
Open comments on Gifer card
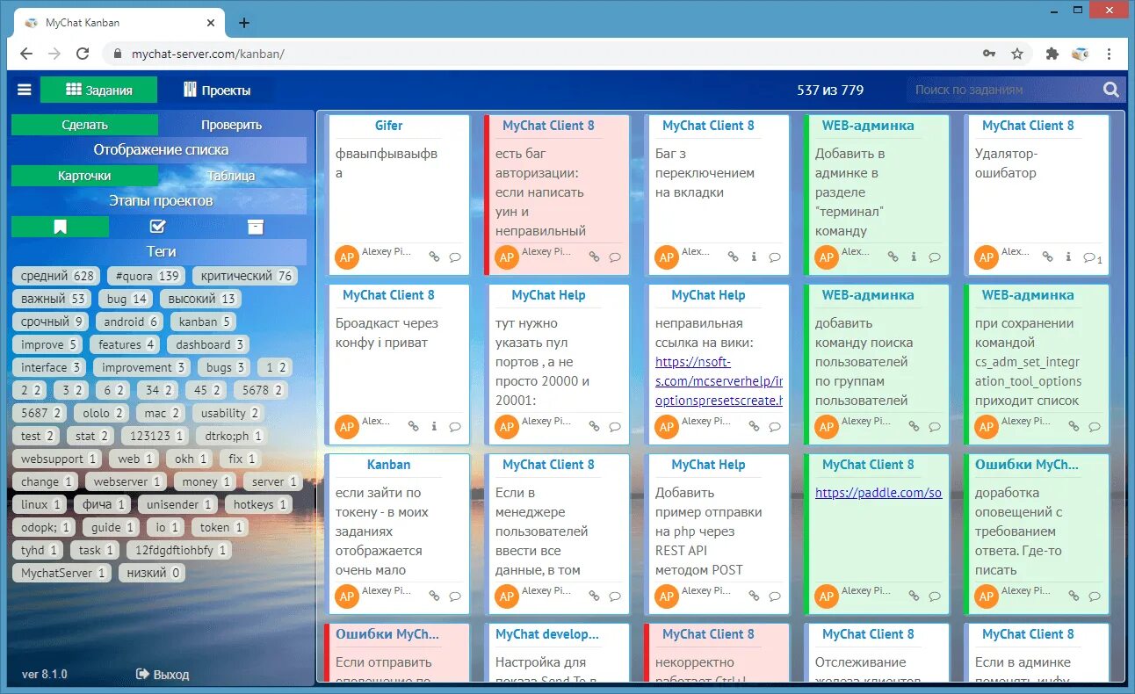pos(455,257)
